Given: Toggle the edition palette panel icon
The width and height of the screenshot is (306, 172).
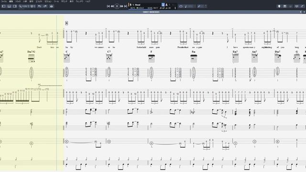Looking at the screenshot, I should (x=4, y=6).
